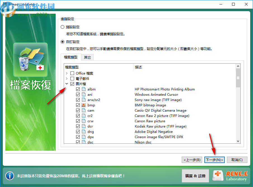
Task: Click the albm file type icon
Action: tap(84, 89)
